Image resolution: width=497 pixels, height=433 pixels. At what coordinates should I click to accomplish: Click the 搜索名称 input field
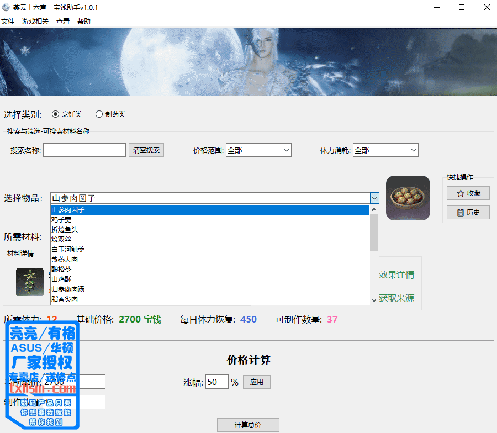pos(84,150)
